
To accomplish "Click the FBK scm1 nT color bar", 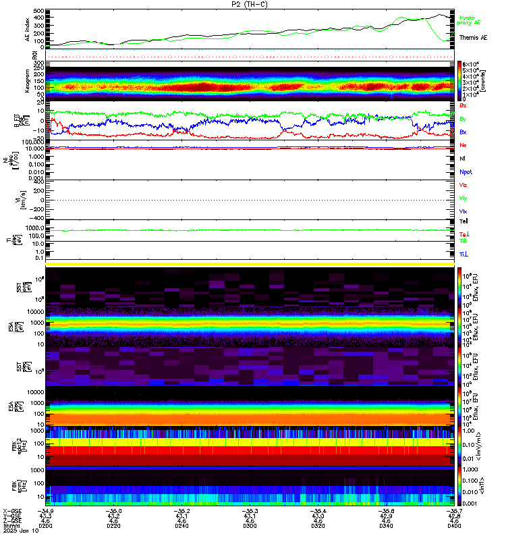I will [x=459, y=486].
